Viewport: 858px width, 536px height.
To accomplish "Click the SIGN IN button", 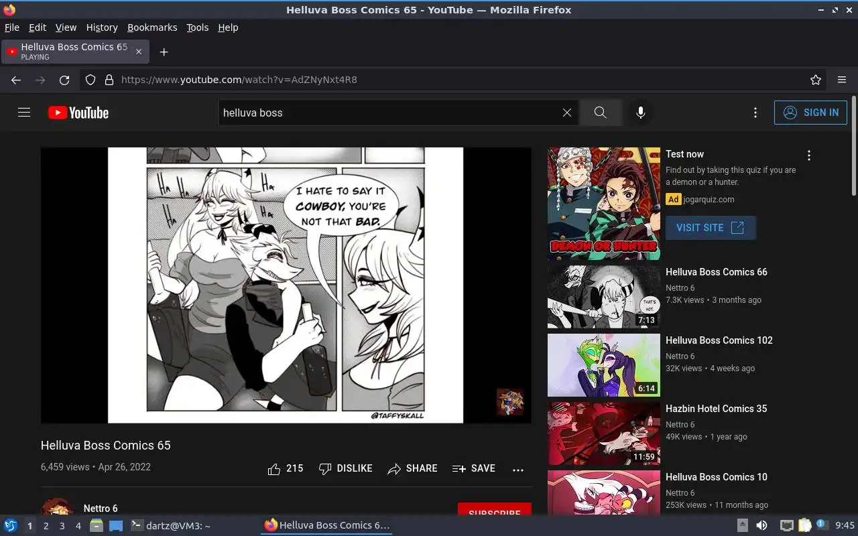I will tap(810, 113).
